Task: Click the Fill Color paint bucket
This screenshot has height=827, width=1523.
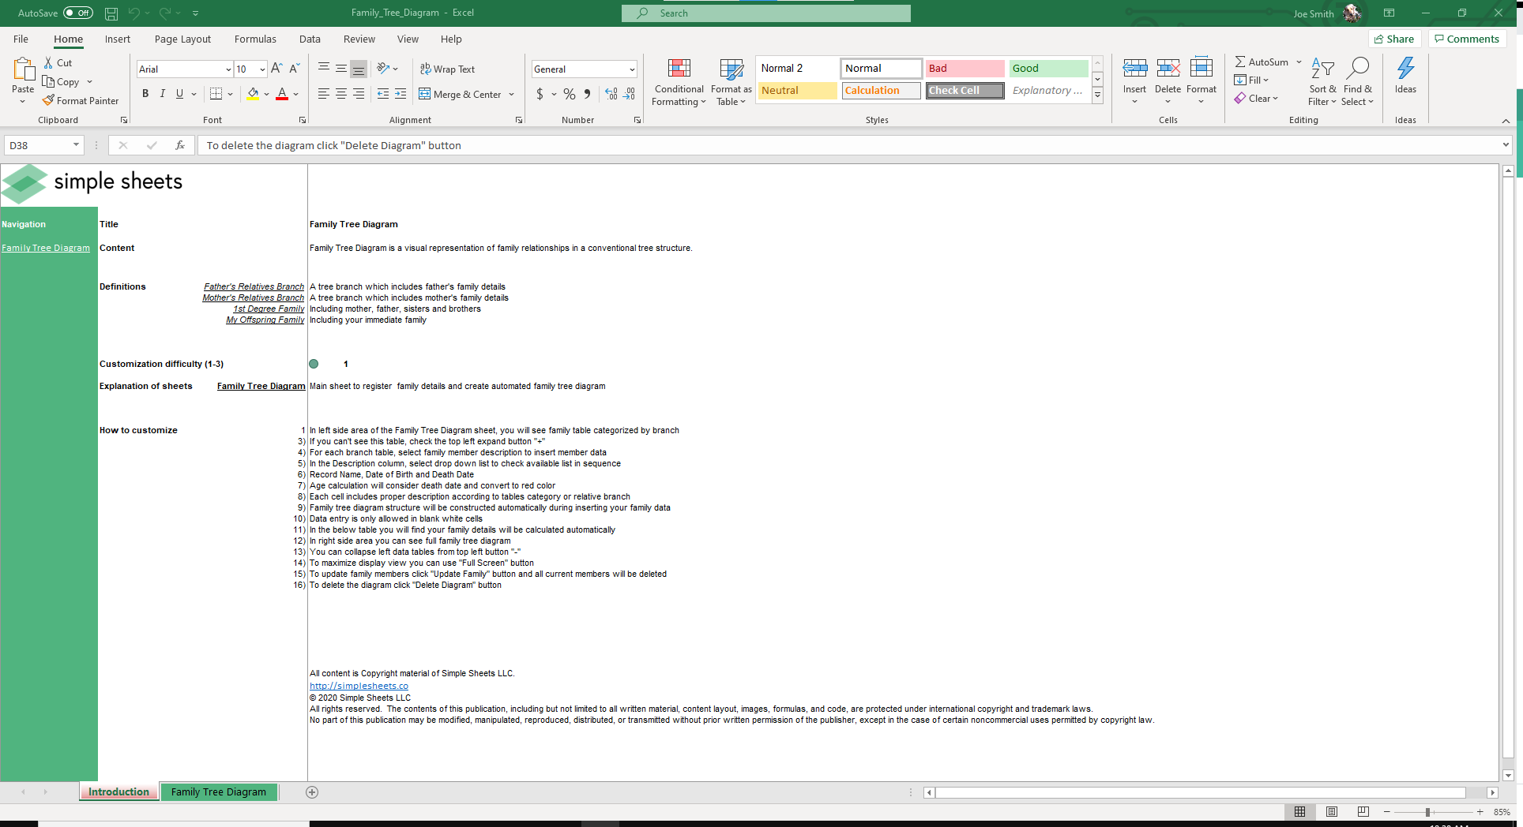Action: (253, 94)
